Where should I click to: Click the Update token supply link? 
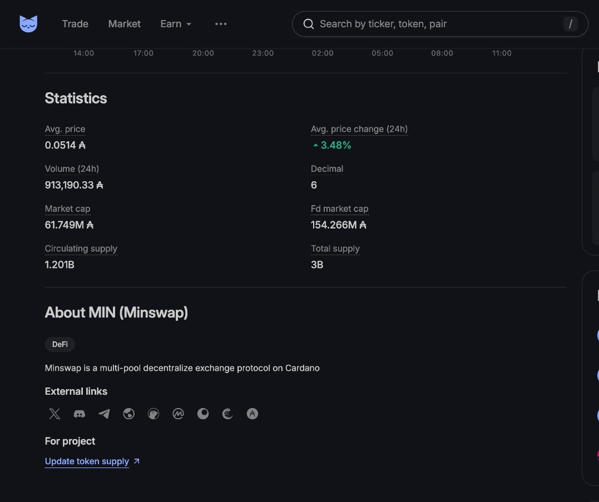tap(87, 461)
